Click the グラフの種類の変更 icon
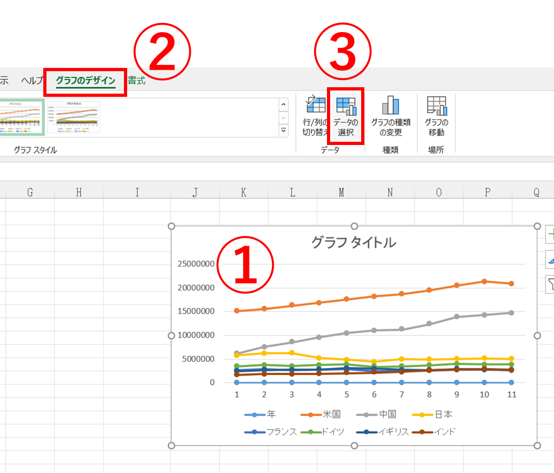 389,114
